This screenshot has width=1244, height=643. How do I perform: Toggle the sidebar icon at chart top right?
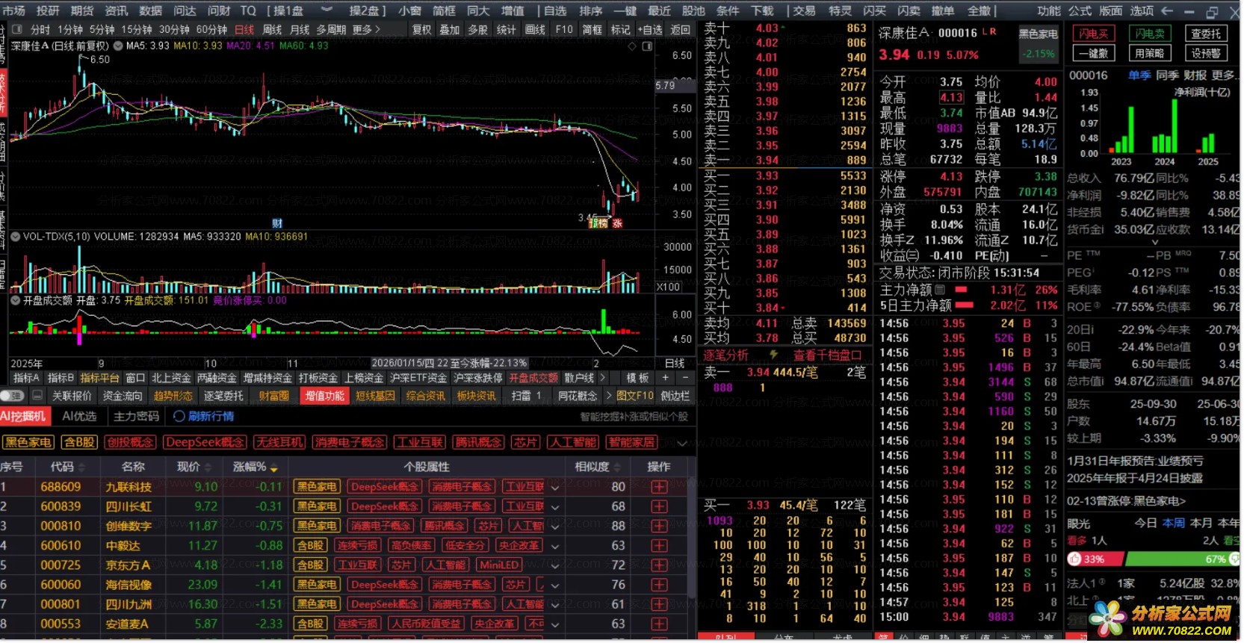648,46
